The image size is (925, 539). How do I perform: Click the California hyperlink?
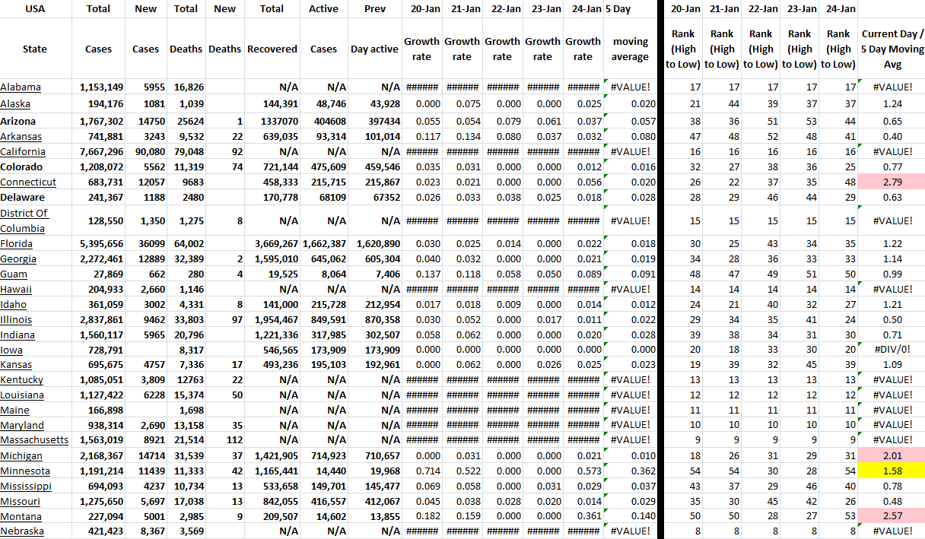[x=23, y=151]
